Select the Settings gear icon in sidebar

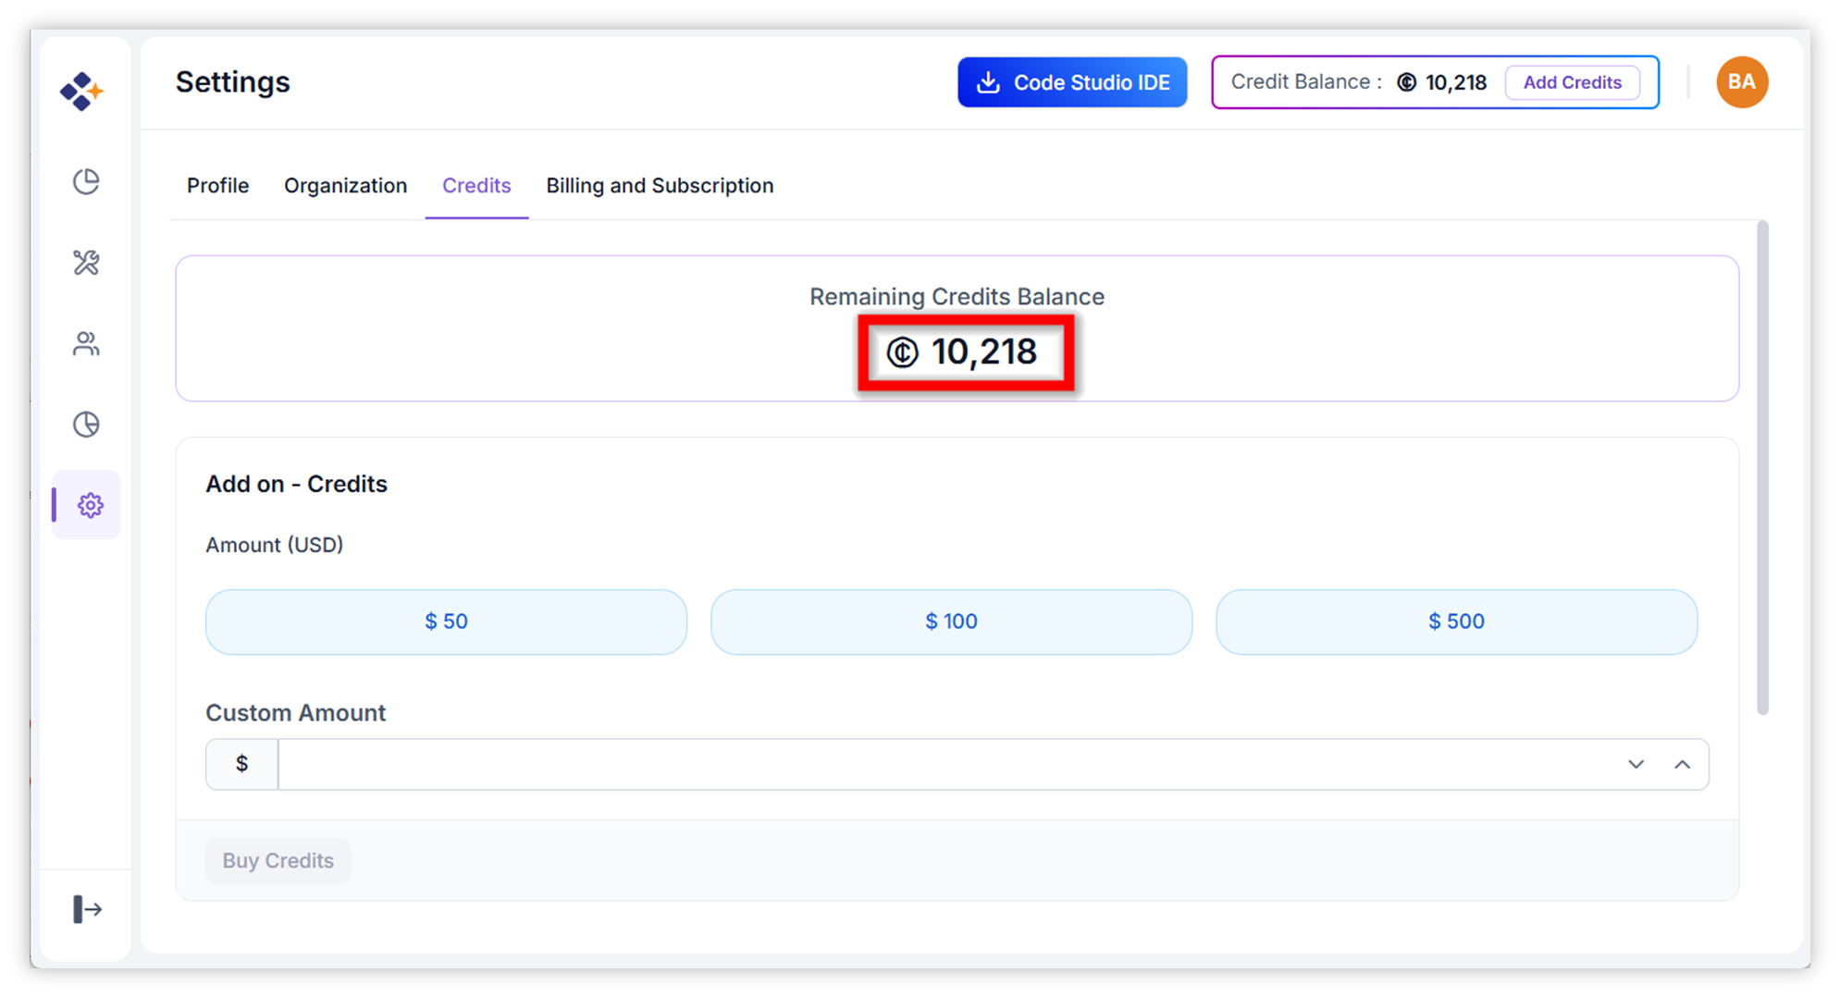90,505
